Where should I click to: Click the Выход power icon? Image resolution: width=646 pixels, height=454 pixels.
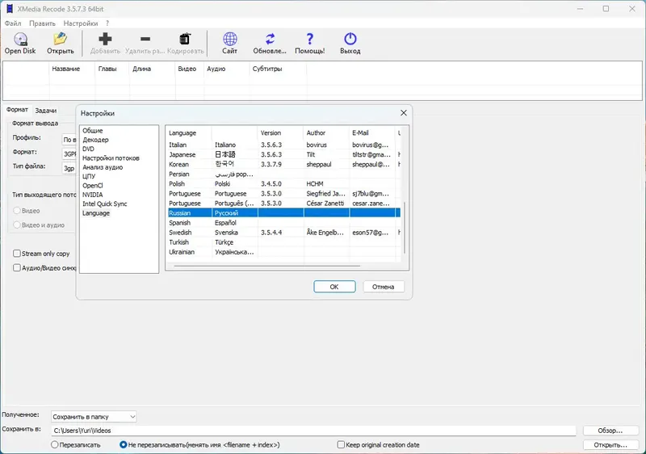coord(350,39)
